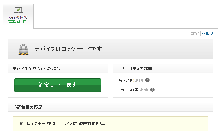222x133 pixels.
Task: Click the green checkmark on laptop icon
Action: tap(19, 9)
